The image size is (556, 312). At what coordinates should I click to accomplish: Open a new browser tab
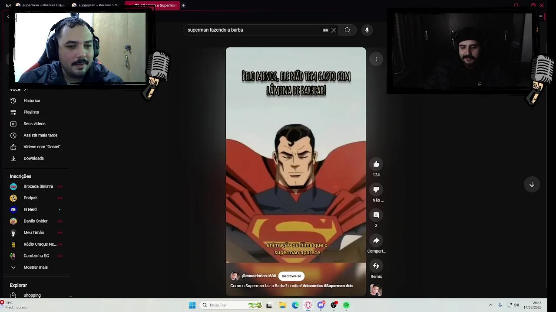click(x=183, y=5)
